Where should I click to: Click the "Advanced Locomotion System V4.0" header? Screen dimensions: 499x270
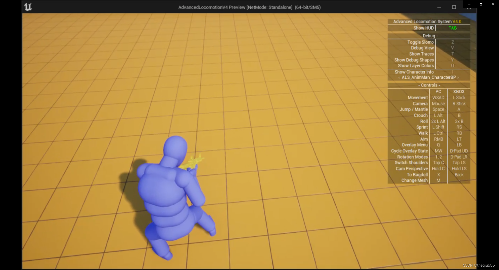pyautogui.click(x=427, y=22)
